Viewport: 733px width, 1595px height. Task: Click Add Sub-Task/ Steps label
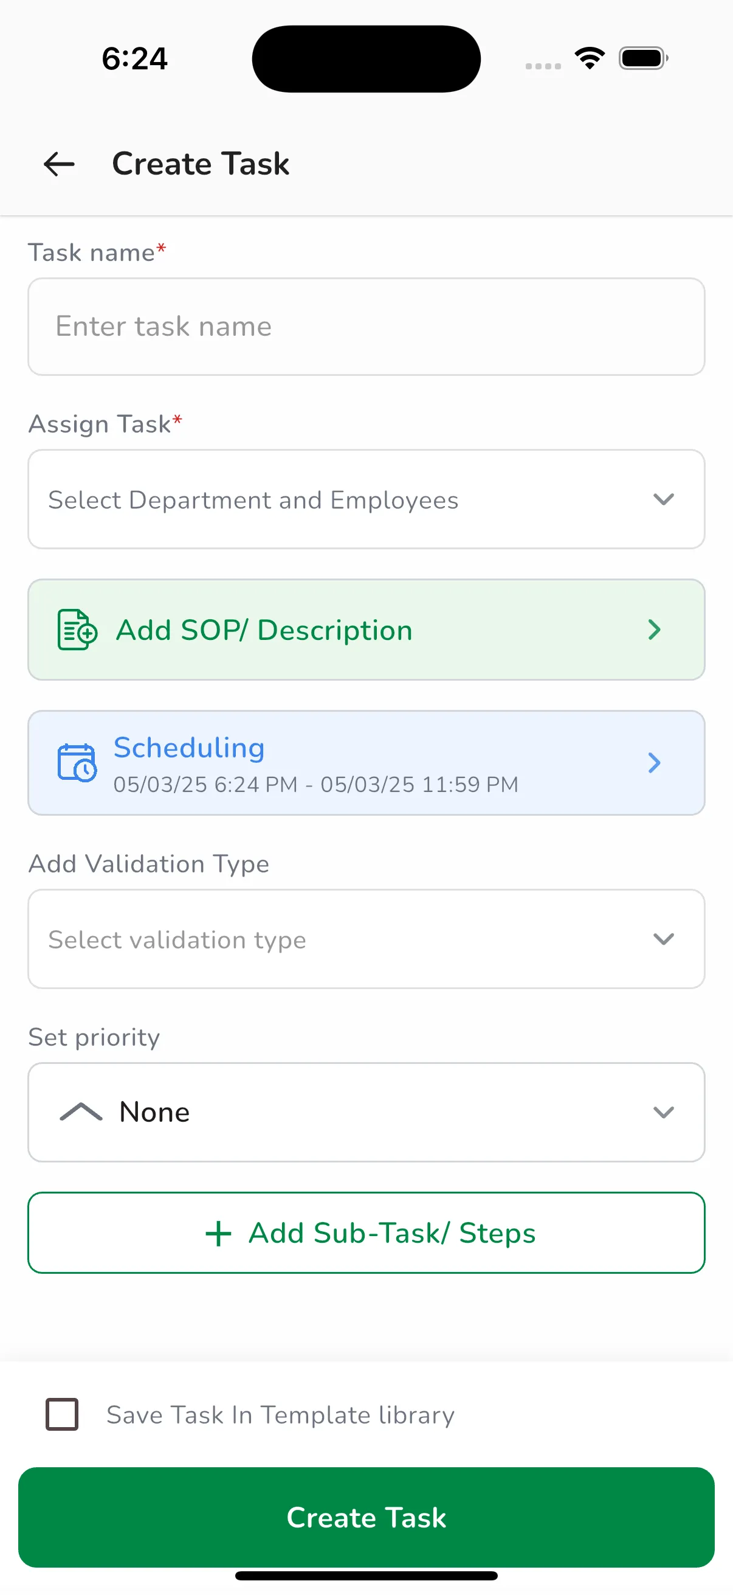392,1234
